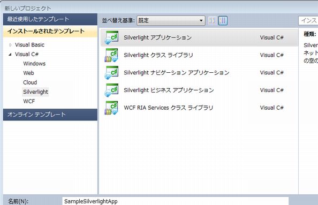Open the 並べ替え基準 sort dropdown

171,20
